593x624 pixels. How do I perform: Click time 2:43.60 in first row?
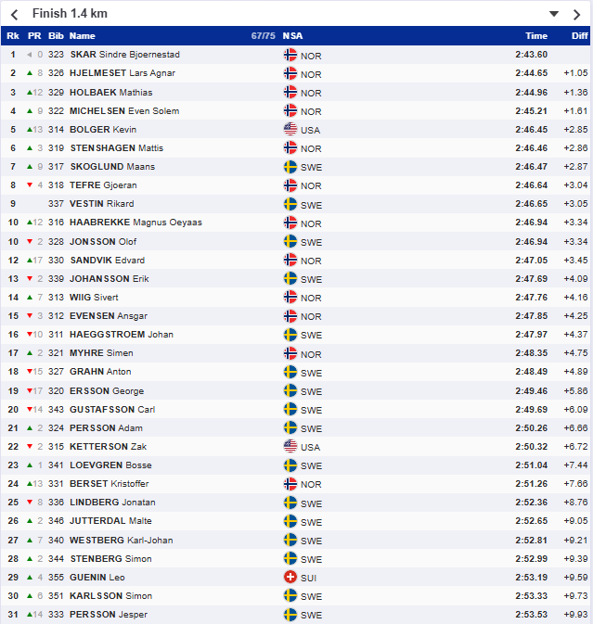point(531,55)
